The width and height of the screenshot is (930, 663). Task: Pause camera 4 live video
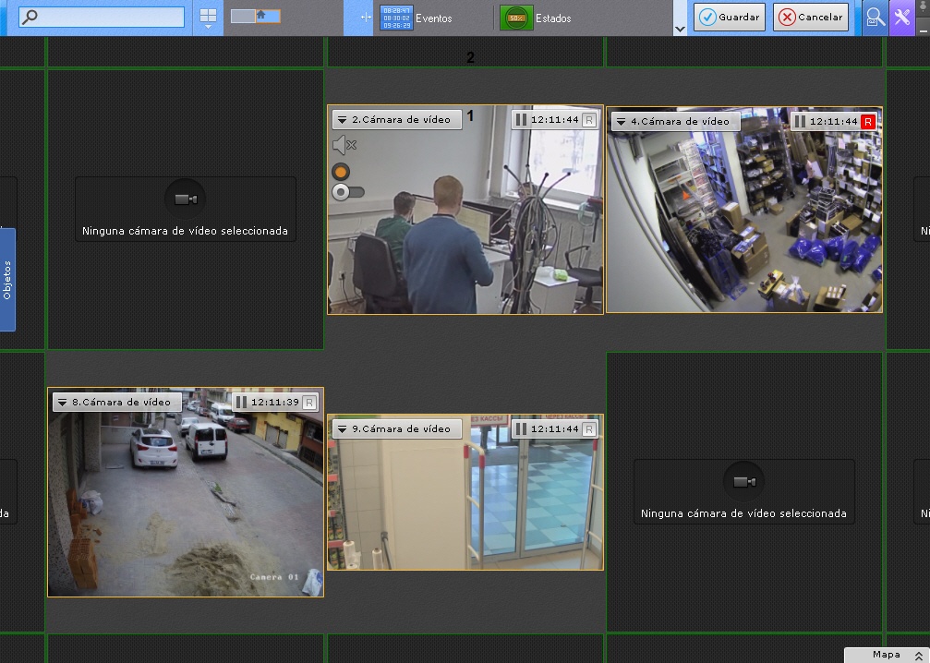[x=800, y=122]
